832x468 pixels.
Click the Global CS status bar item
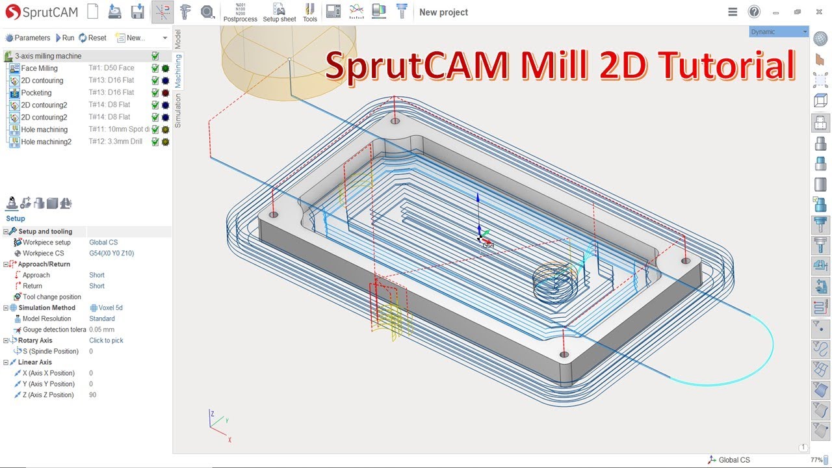[x=729, y=460]
